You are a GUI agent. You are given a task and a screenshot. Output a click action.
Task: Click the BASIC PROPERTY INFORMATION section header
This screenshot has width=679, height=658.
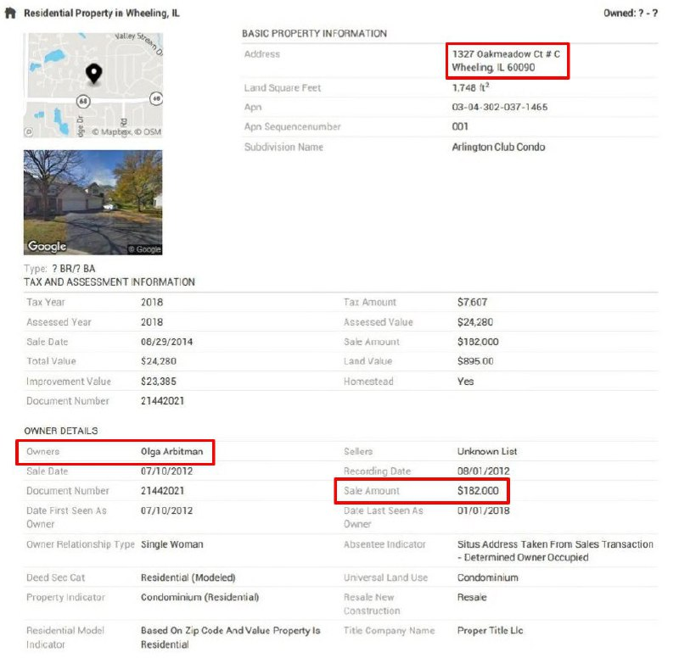(x=314, y=34)
